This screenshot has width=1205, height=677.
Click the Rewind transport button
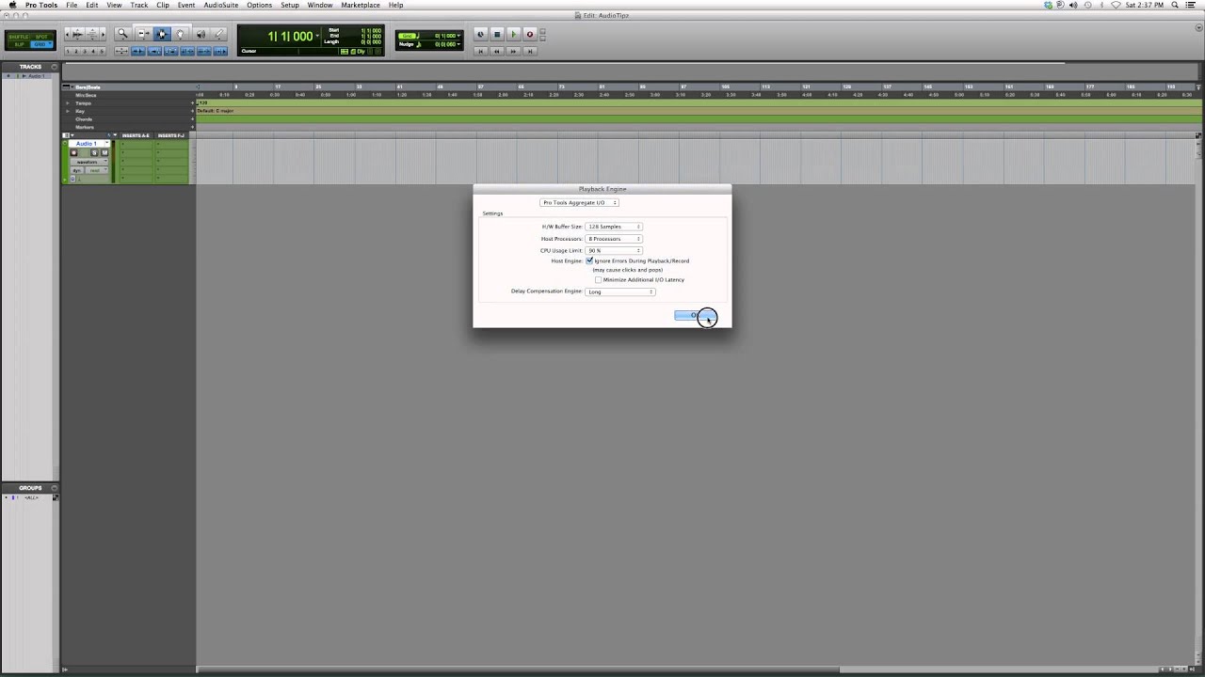tap(497, 51)
